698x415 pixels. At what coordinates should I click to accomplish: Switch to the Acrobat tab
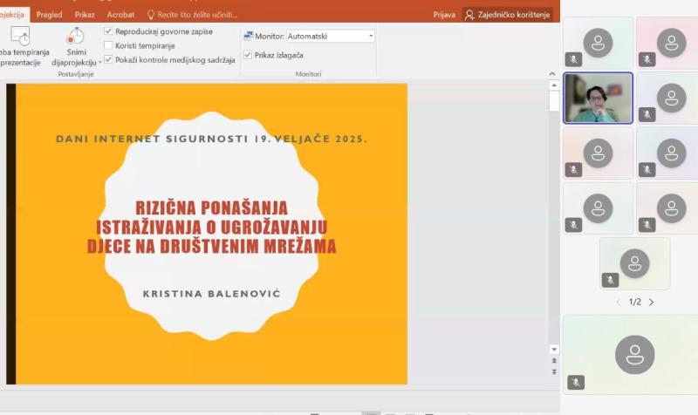(x=120, y=15)
